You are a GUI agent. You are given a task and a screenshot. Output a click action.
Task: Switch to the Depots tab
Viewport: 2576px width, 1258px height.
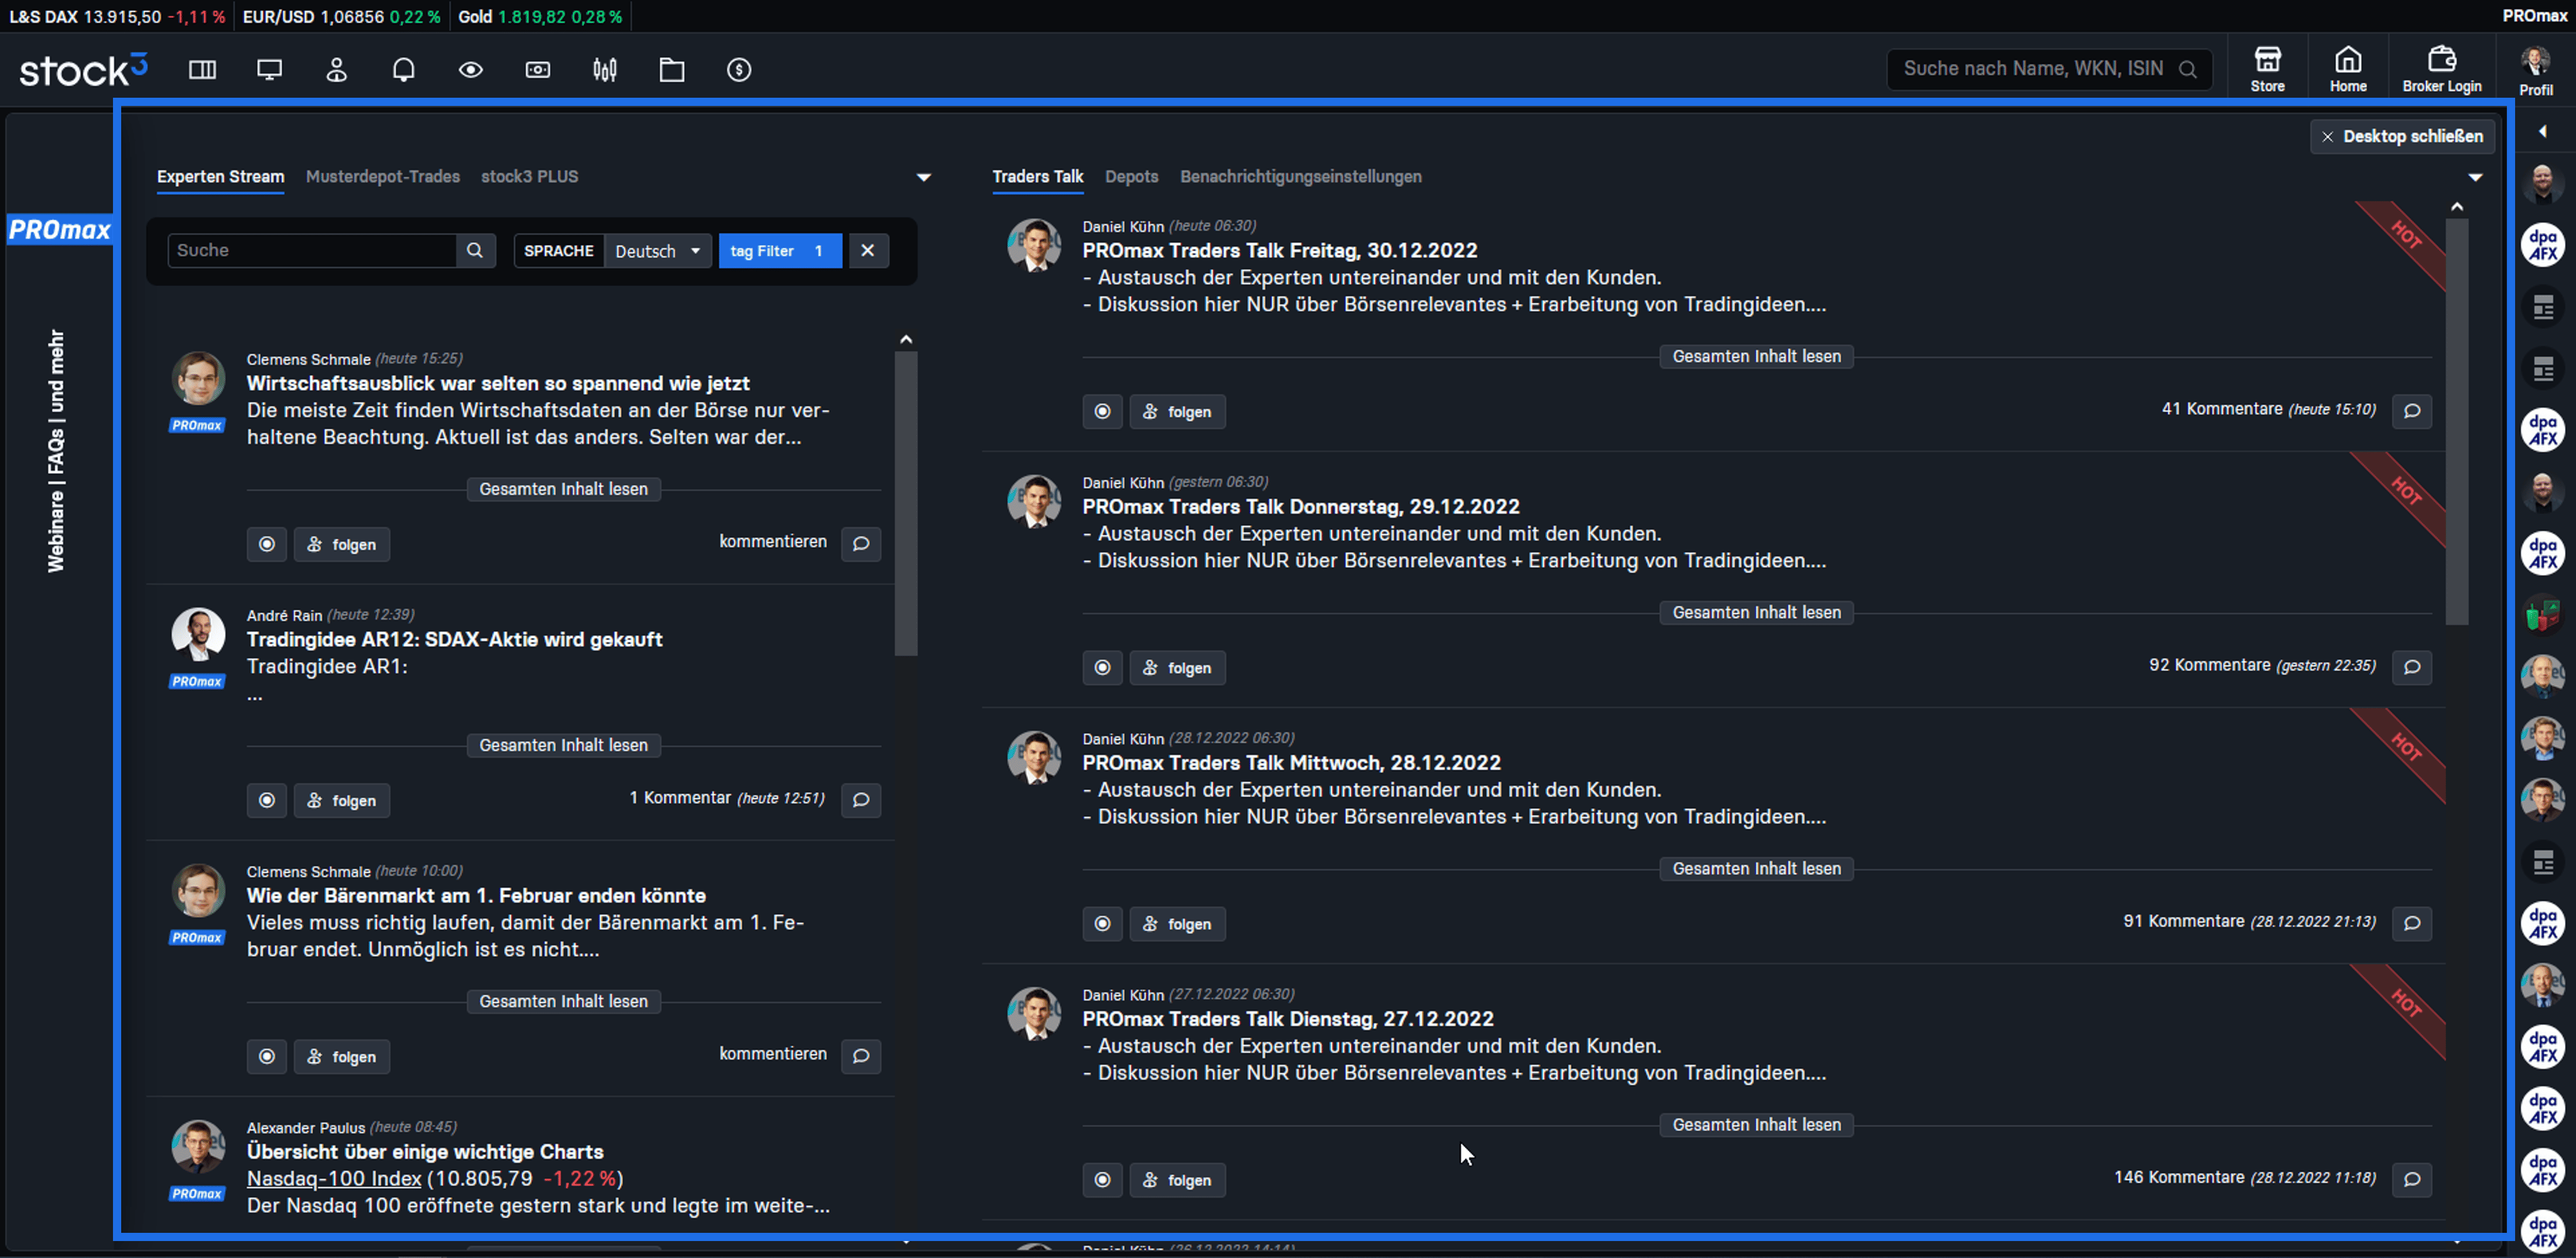[x=1131, y=177]
